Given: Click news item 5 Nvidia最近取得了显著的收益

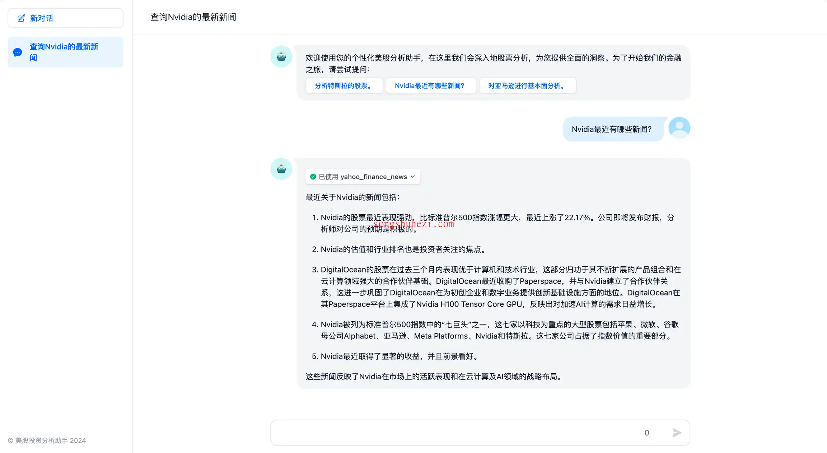Looking at the screenshot, I should (x=400, y=356).
